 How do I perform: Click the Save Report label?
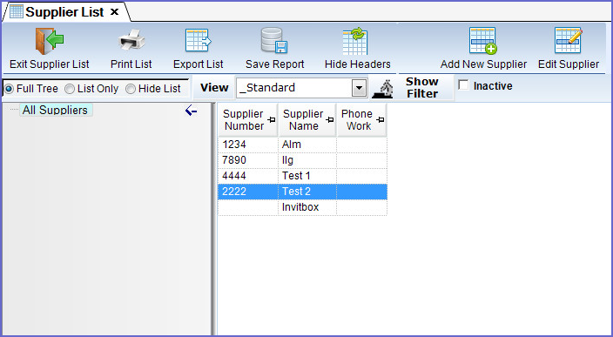[275, 64]
